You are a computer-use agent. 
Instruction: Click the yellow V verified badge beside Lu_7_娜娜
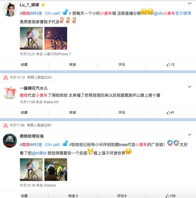point(43,5)
